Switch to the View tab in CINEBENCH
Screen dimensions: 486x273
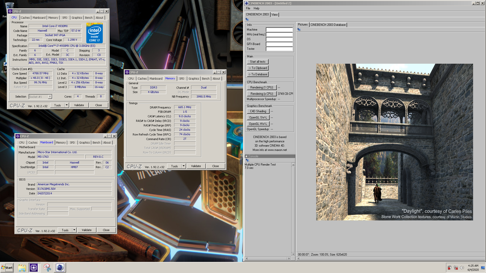[275, 15]
